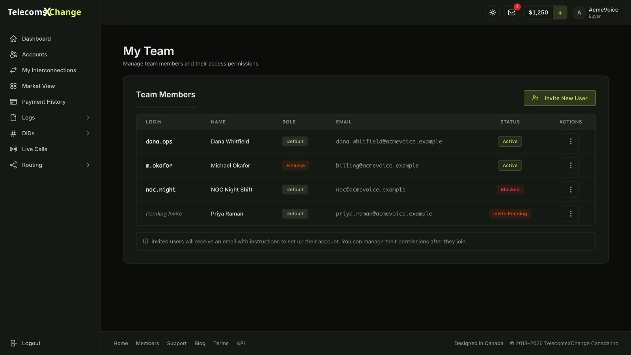Open Live Calls menu item
631x355 pixels.
coord(50,149)
